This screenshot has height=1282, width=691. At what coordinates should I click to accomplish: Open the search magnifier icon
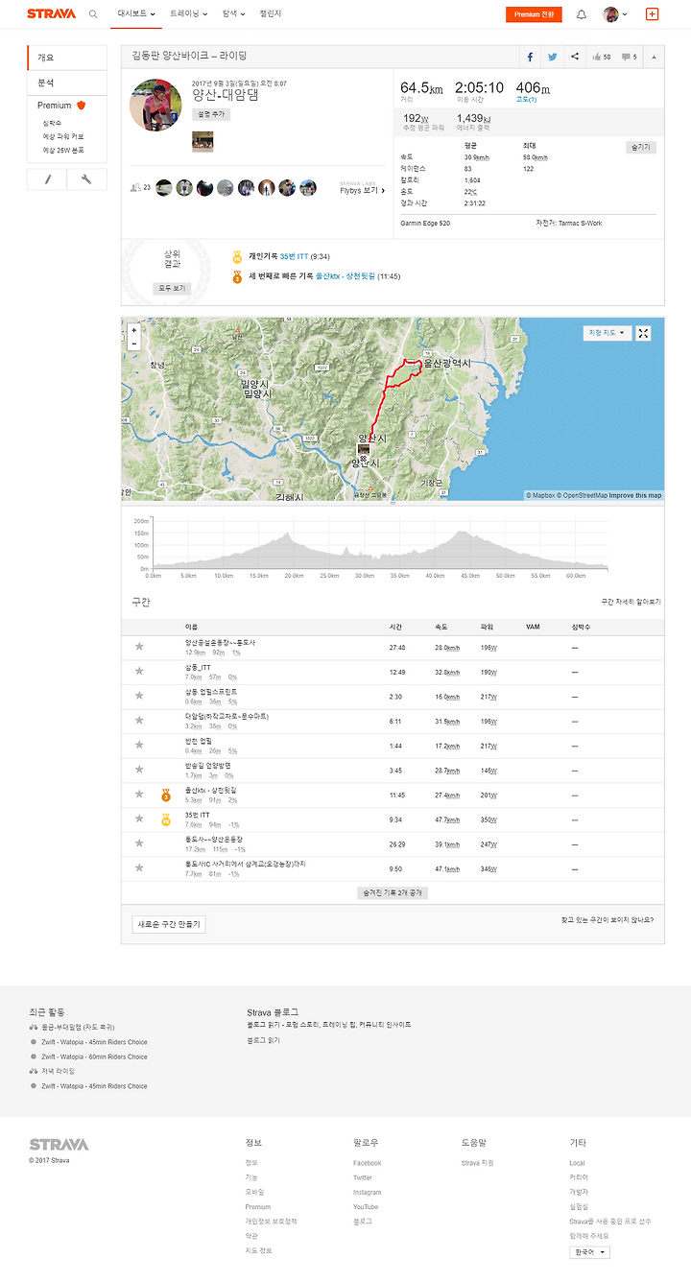click(93, 14)
